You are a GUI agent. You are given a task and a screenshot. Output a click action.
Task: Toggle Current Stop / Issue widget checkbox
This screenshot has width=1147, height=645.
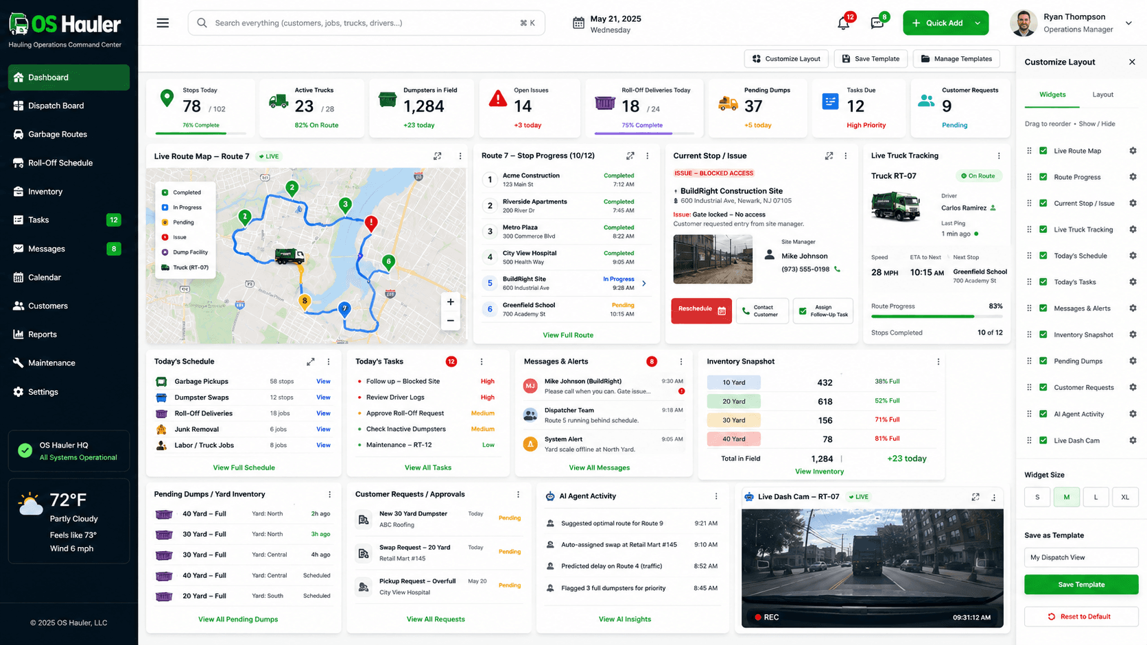[x=1043, y=203]
